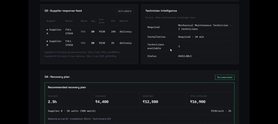The width and height of the screenshot is (278, 124).
Task: Click the AVAILABLE status value
Action: tap(185, 56)
